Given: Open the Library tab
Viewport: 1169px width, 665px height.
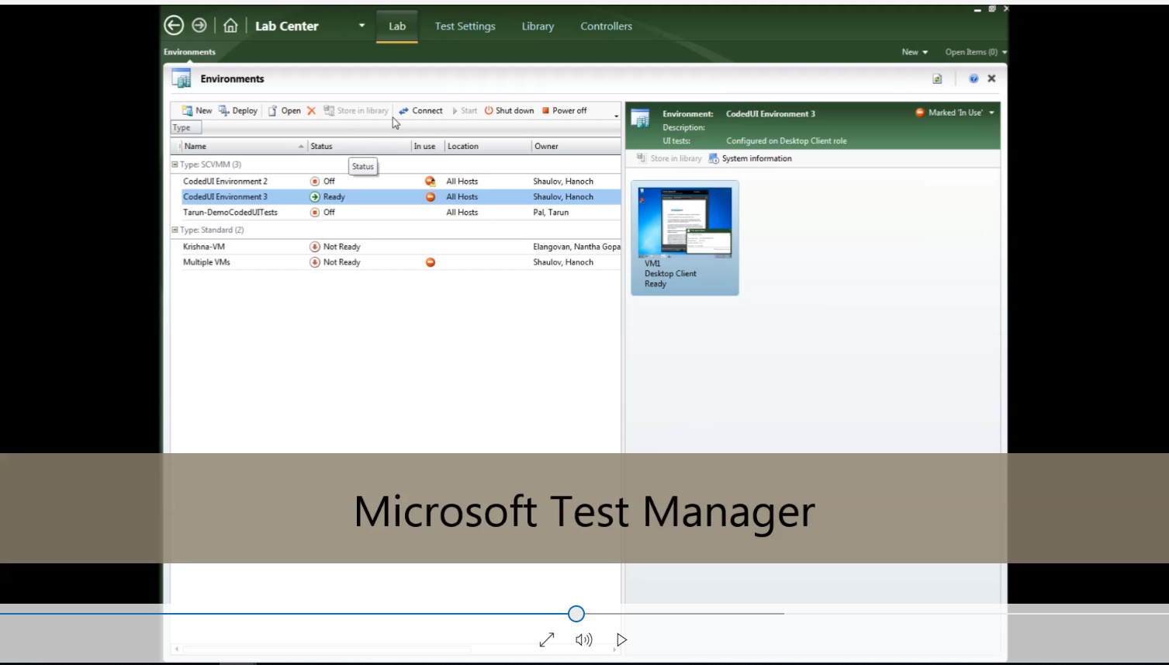Looking at the screenshot, I should click(x=538, y=26).
